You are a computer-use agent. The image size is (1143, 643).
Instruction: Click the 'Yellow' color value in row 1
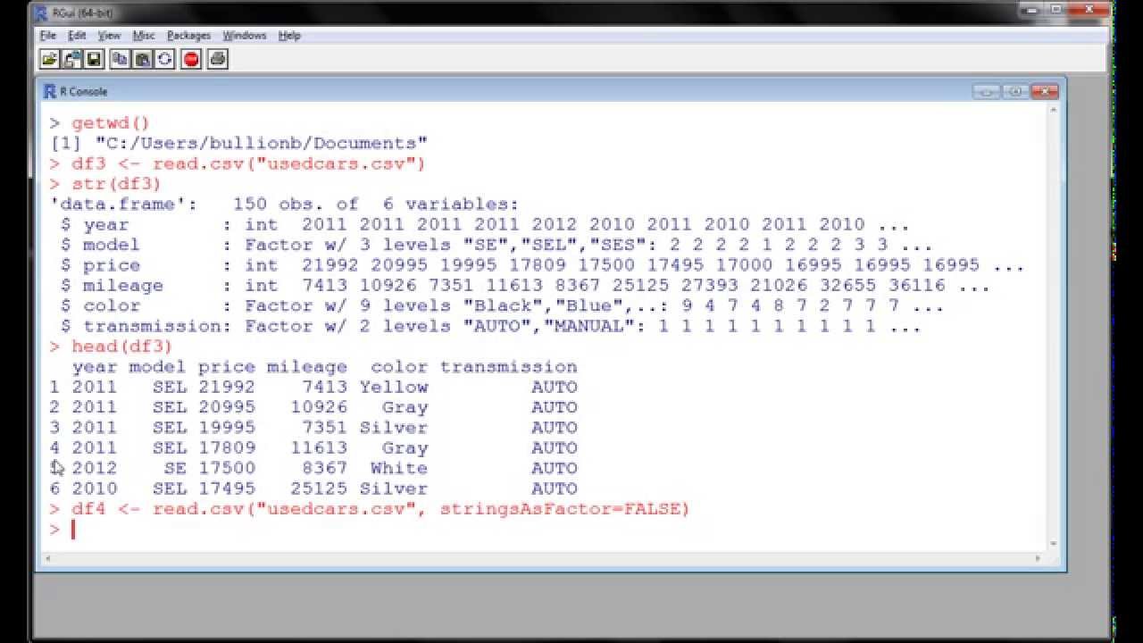pyautogui.click(x=394, y=388)
